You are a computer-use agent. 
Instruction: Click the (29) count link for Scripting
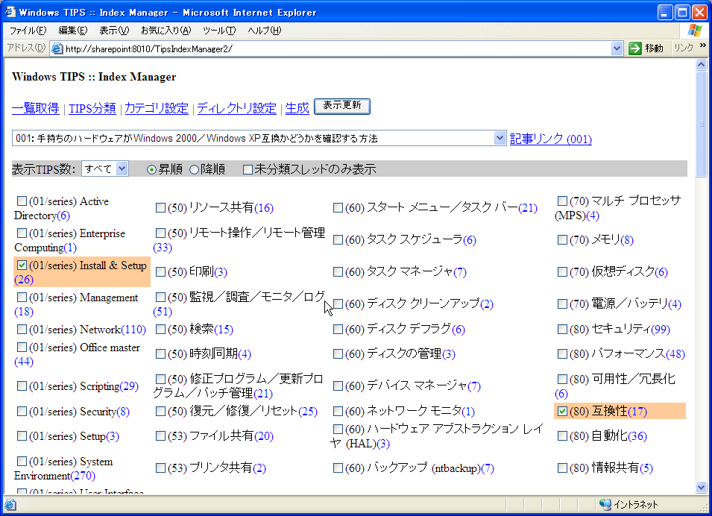click(129, 386)
